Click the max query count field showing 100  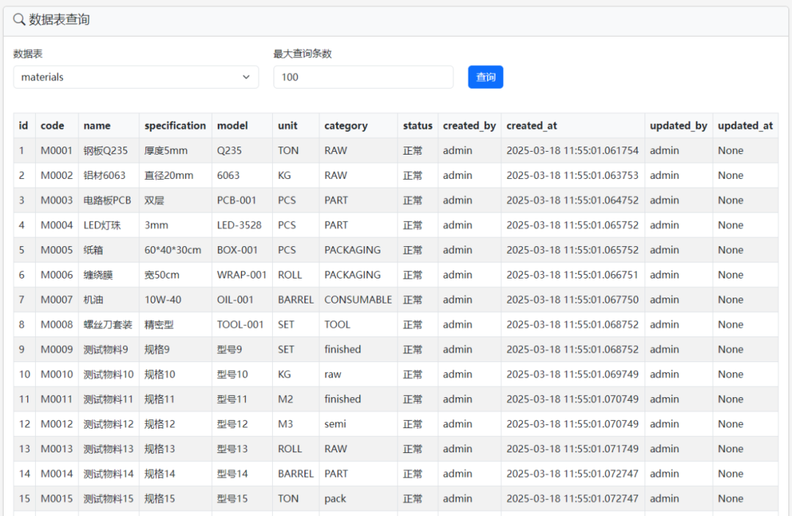[363, 77]
